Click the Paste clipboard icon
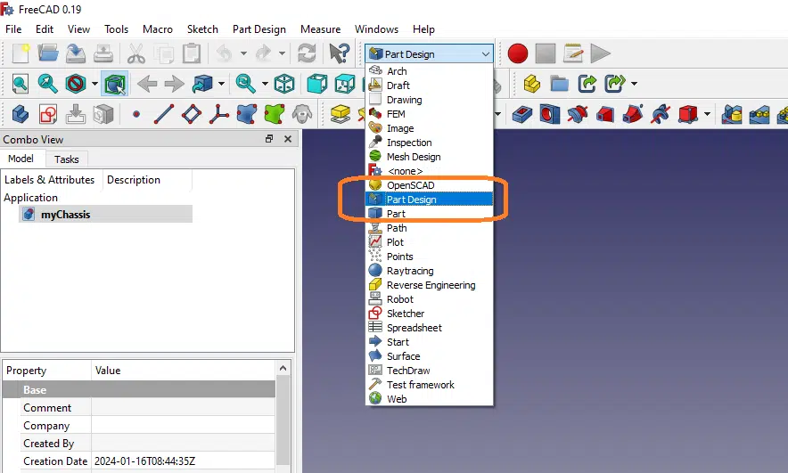Viewport: 788px width, 473px height. click(191, 53)
